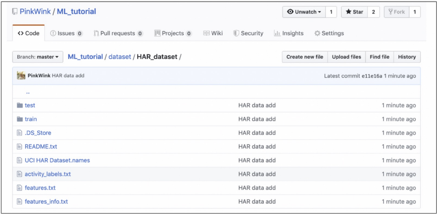Open the .DS_Store file
The width and height of the screenshot is (437, 214).
pyautogui.click(x=38, y=133)
